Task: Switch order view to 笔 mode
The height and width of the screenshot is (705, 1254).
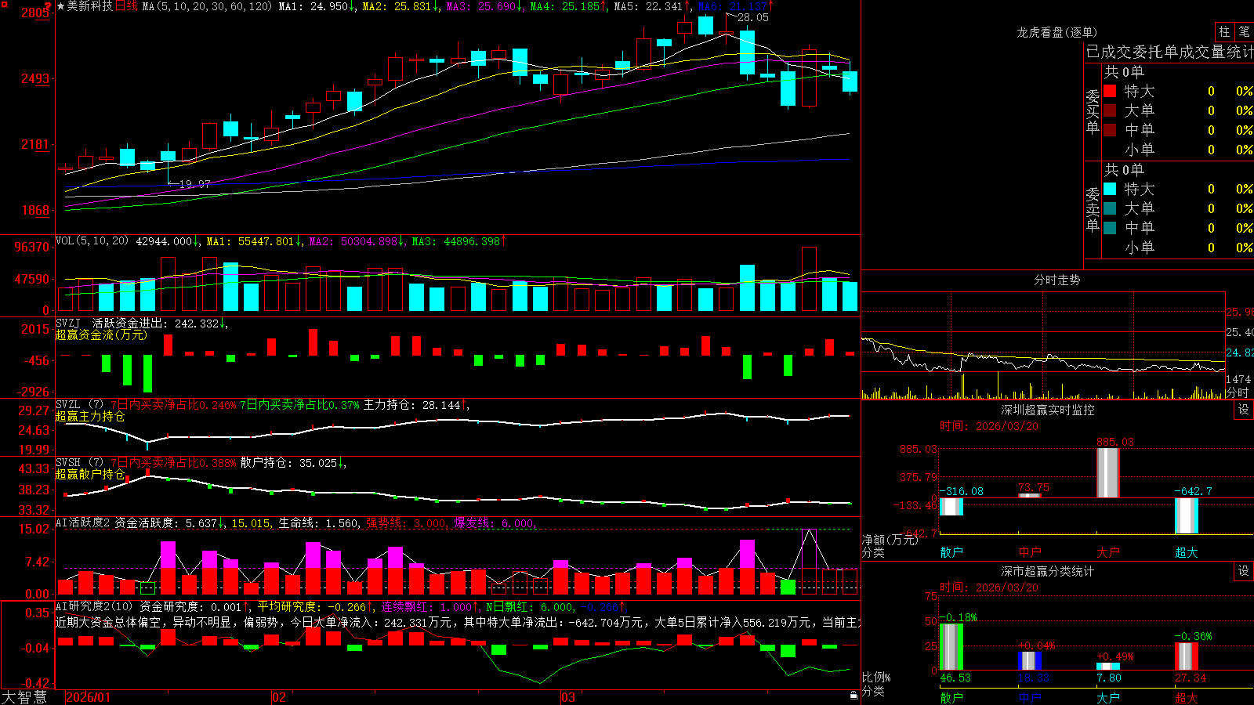Action: (x=1244, y=31)
